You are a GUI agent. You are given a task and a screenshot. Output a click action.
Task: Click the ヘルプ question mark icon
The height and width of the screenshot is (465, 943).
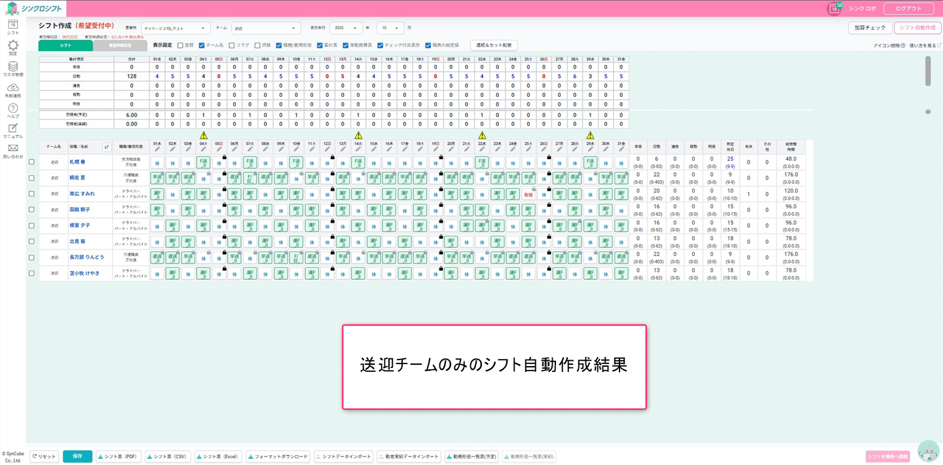tap(12, 108)
